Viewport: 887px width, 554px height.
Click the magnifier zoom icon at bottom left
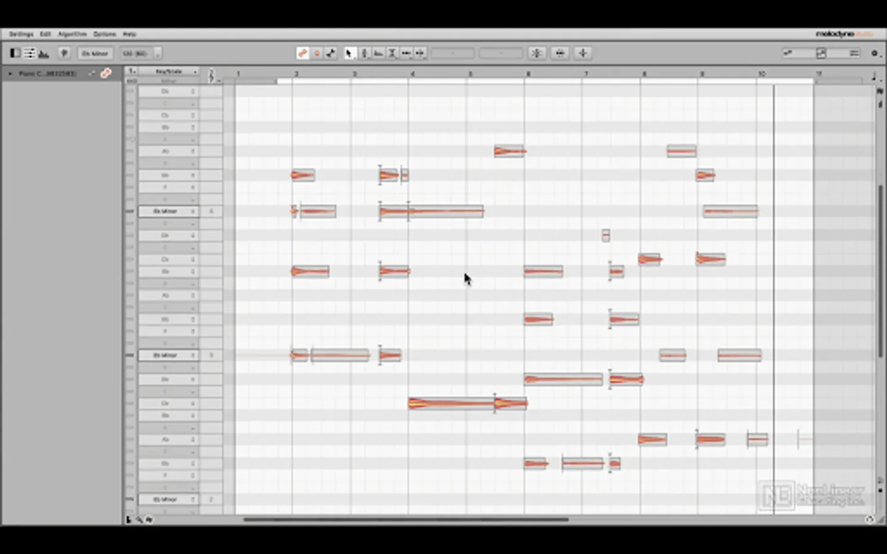tap(139, 520)
